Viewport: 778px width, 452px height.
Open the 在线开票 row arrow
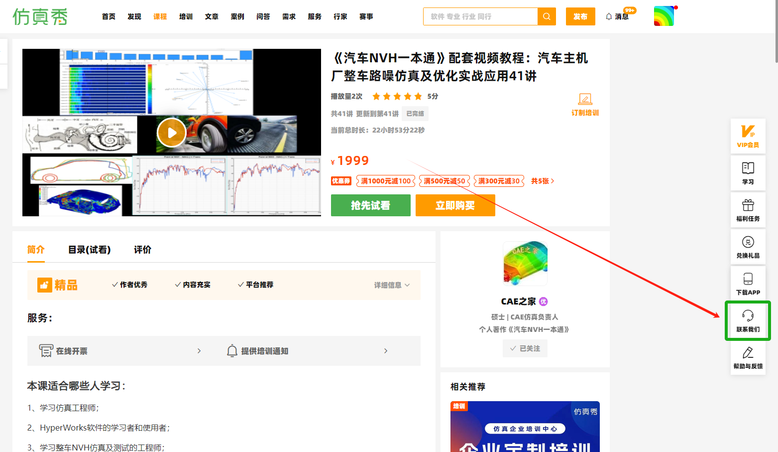tap(199, 351)
